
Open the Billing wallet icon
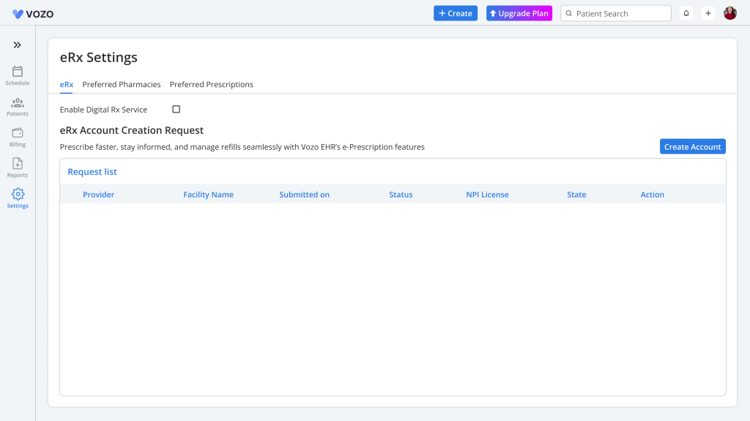click(x=18, y=133)
